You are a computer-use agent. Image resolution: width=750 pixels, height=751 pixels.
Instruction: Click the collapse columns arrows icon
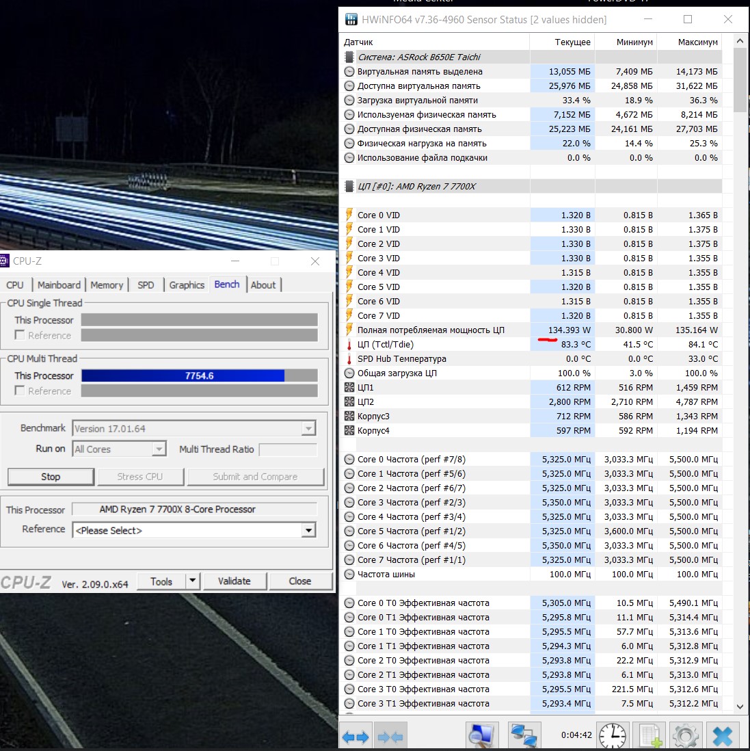390,737
